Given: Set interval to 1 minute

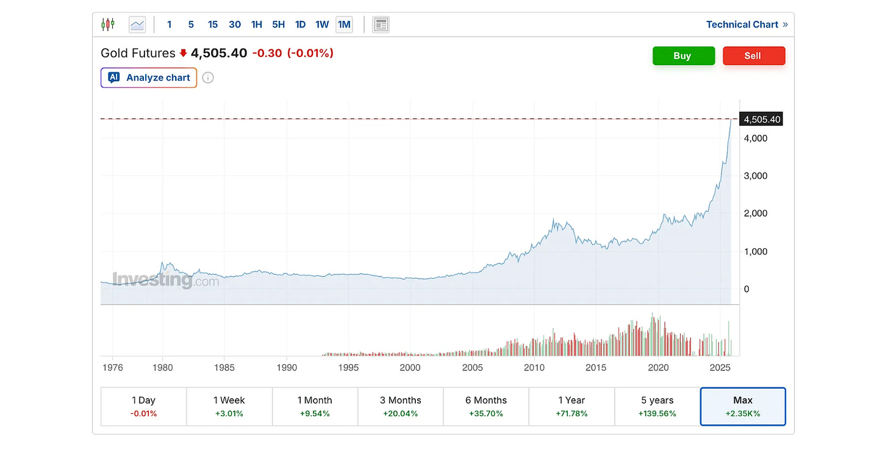Looking at the screenshot, I should (x=169, y=24).
